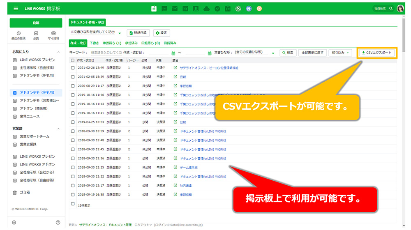The height and width of the screenshot is (230, 411).
Task: Open the contacts address book icon
Action: [x=196, y=9]
